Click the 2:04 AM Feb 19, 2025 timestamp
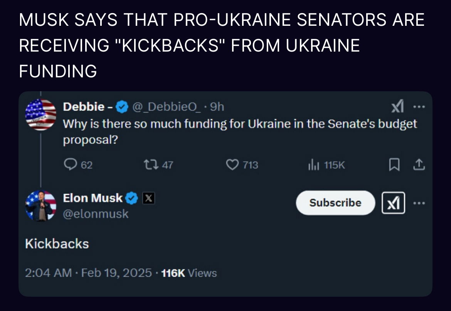This screenshot has height=311, width=451. (x=88, y=273)
